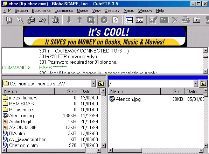
Task: Sort remote files by Date column
Action: coord(194,91)
